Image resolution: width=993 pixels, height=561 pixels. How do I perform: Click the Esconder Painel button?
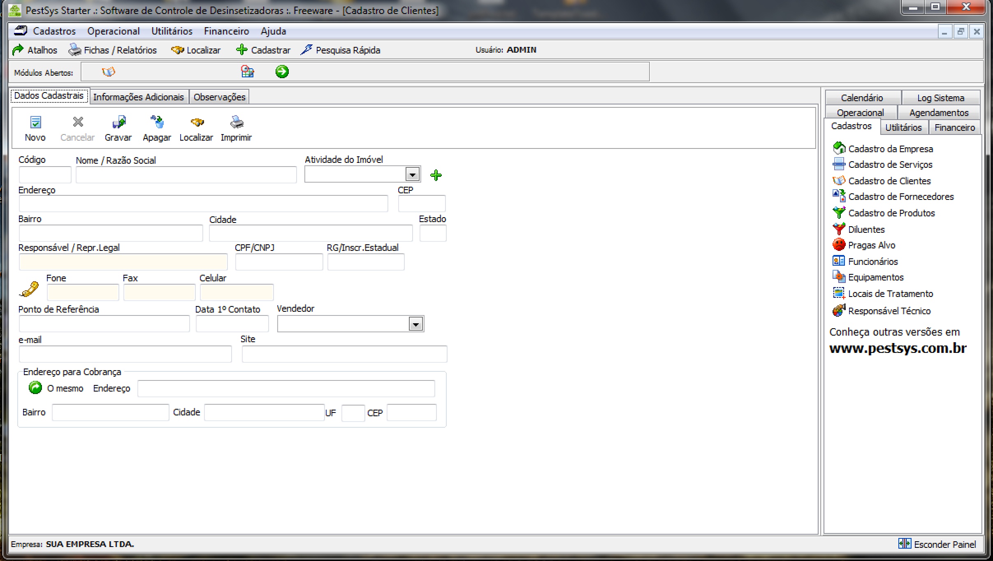pos(937,544)
